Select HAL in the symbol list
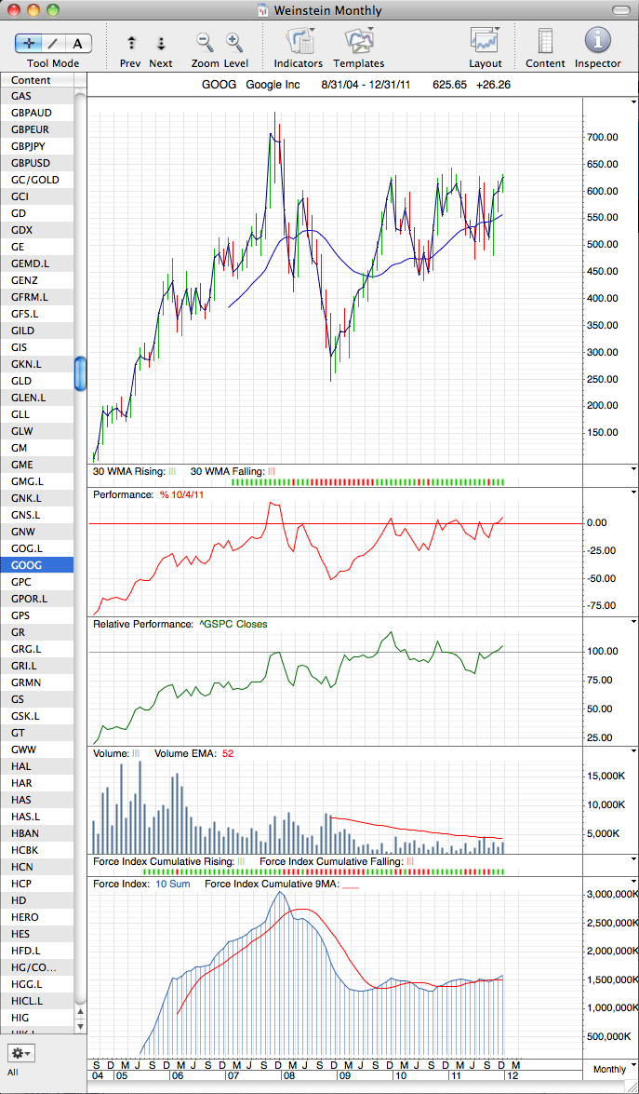This screenshot has width=639, height=1094. 36,765
